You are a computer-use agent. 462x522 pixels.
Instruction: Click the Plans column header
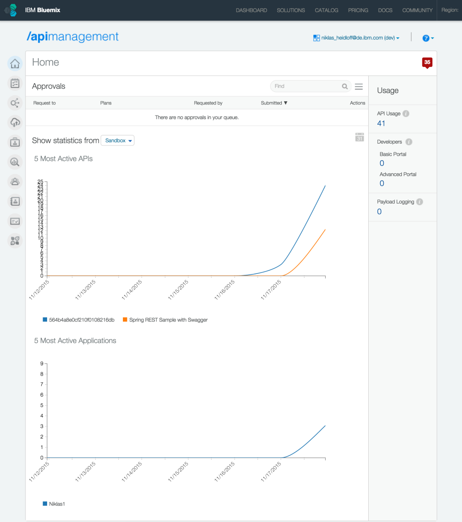pos(106,103)
